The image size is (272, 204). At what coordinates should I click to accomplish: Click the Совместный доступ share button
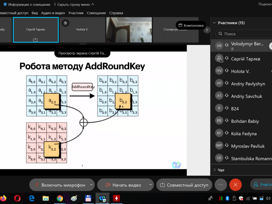pos(184,185)
